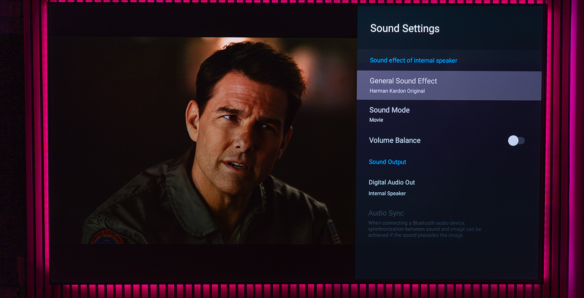584x298 pixels.
Task: Click the embroidered patch on the jacket
Action: 107,237
